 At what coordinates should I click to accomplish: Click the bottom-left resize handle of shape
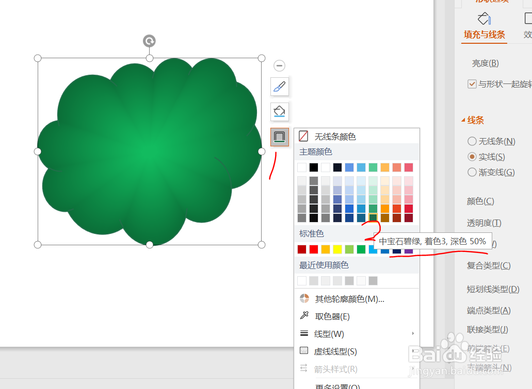point(38,245)
